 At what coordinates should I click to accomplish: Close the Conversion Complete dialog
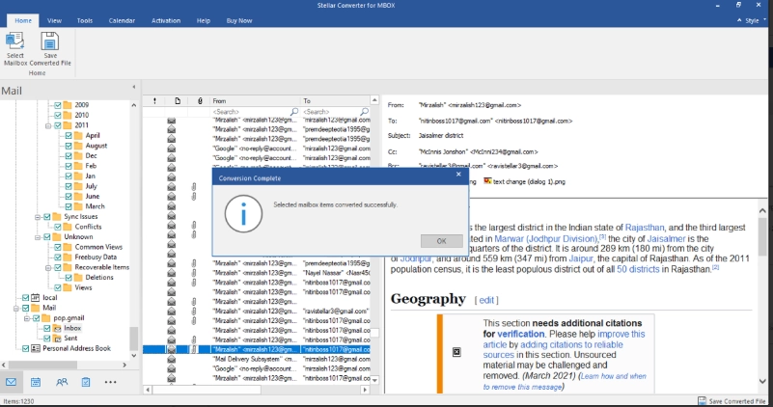coord(458,174)
